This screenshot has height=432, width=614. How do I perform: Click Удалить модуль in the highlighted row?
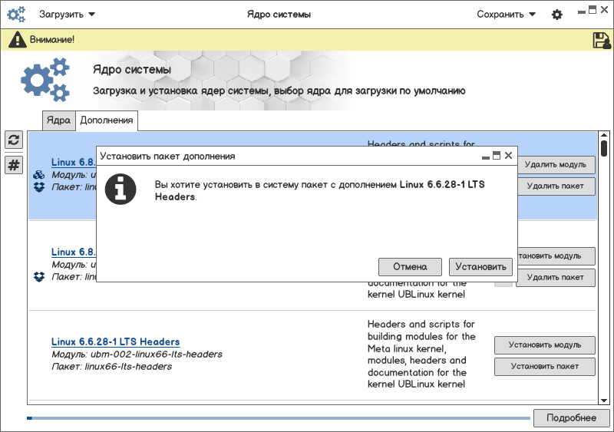tap(556, 165)
